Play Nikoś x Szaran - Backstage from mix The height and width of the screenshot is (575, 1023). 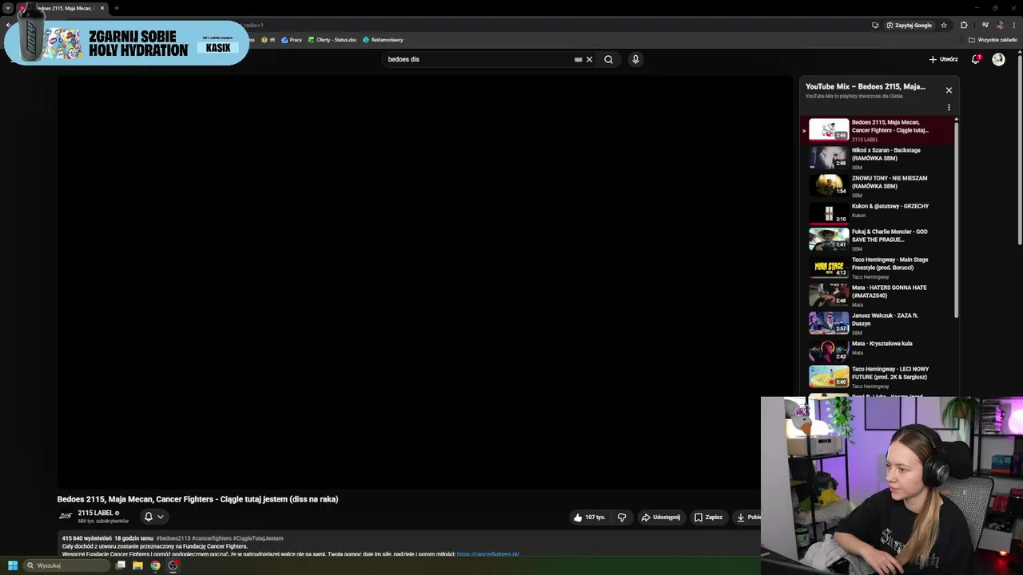878,157
